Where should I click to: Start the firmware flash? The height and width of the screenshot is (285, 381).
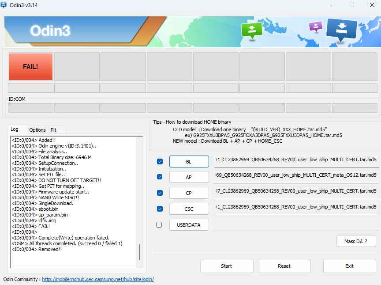[227, 266]
